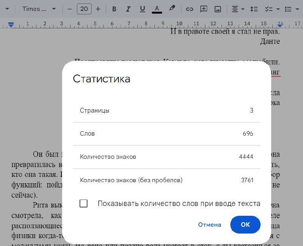Expand the bulleted list options arrow
Viewport: 303px width, 246px height.
297,9
